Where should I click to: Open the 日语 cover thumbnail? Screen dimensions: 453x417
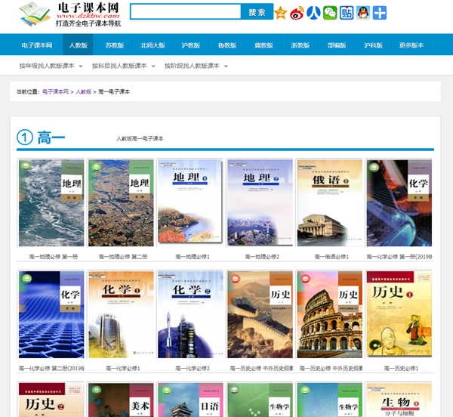click(190, 400)
